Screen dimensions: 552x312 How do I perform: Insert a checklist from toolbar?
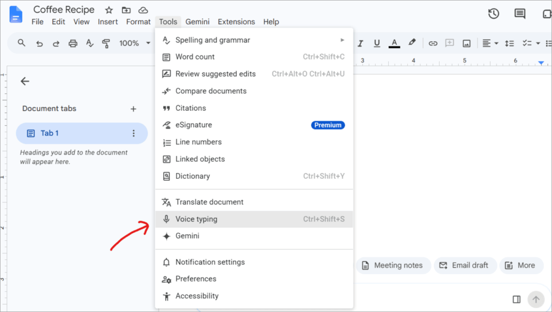coord(527,43)
